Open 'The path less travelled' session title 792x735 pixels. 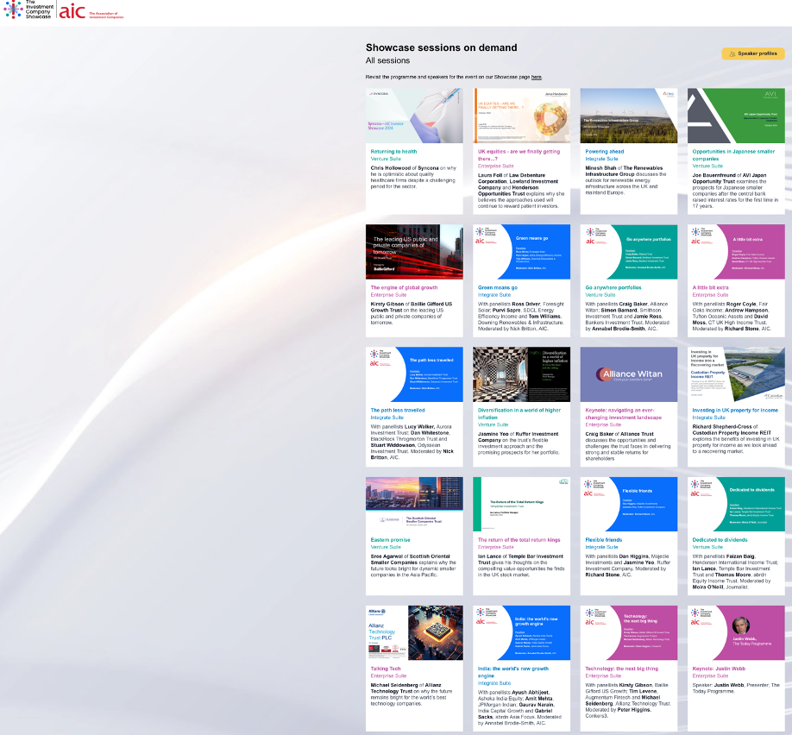(398, 410)
